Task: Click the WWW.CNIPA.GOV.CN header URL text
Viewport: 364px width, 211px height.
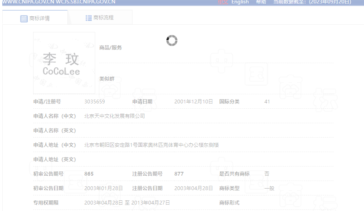Action: (x=28, y=2)
